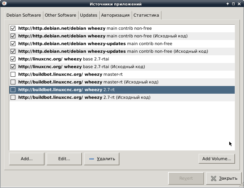Select row linuxcnc.org base 2.7-rtai (Исходный код)
244x188 pixels.
[x=122, y=67]
